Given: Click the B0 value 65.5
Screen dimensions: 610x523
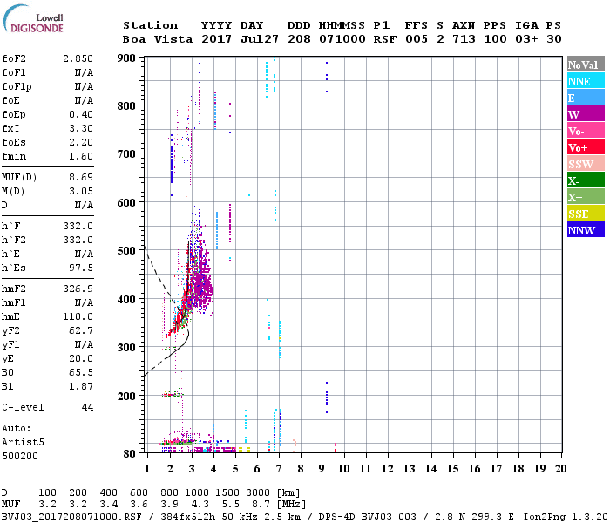Looking at the screenshot, I should pyautogui.click(x=81, y=372).
